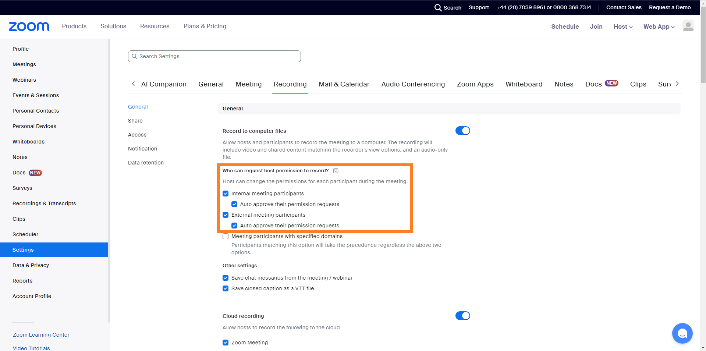Open the Clips settings tab

click(x=638, y=84)
